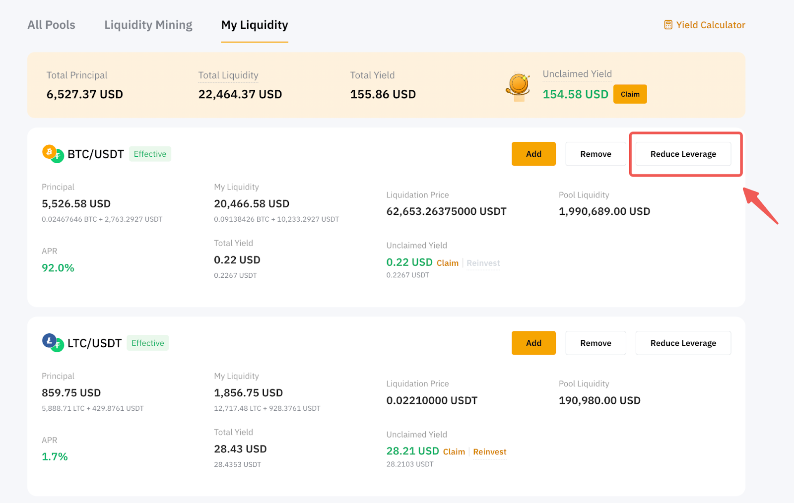Click the Total Liquidity label in summary
The height and width of the screenshot is (503, 794).
[x=228, y=75]
